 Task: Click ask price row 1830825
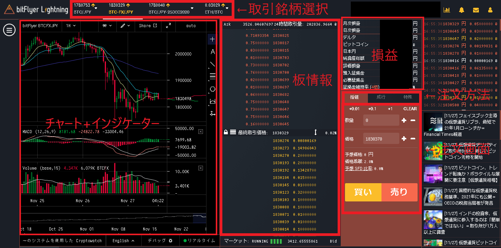(281, 35)
